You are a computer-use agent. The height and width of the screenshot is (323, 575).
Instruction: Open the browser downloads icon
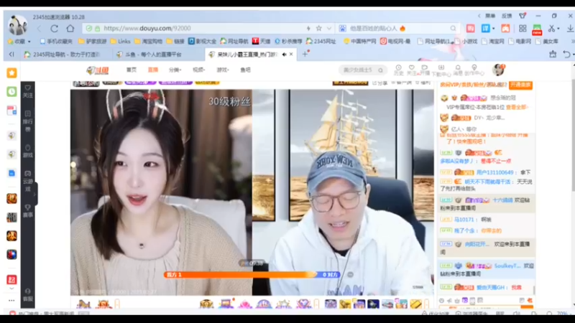570,28
